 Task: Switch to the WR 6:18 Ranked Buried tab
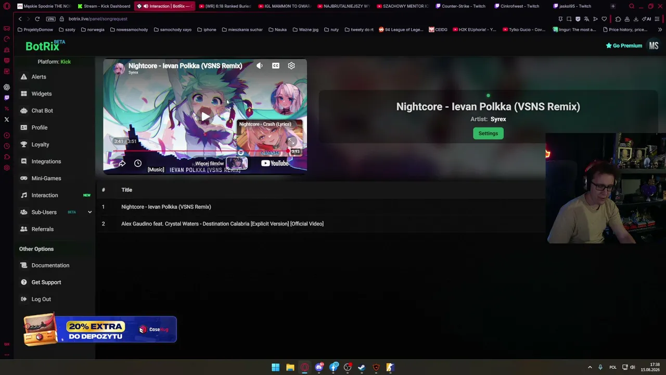tap(224, 6)
